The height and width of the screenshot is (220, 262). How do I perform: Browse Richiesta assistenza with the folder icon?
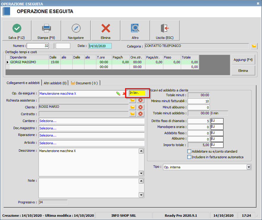point(132,100)
